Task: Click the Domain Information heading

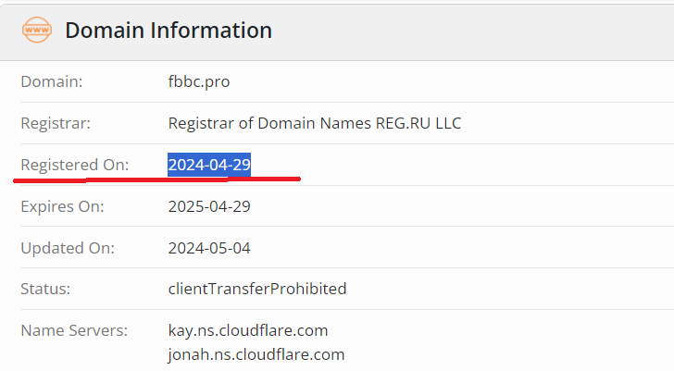Action: (x=168, y=31)
